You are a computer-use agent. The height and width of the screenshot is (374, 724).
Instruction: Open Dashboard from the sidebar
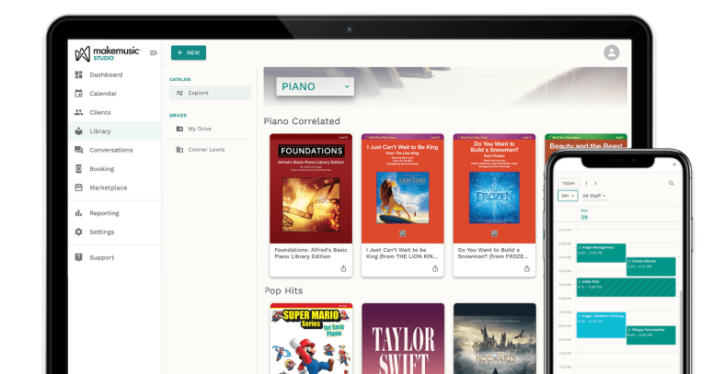114,74
